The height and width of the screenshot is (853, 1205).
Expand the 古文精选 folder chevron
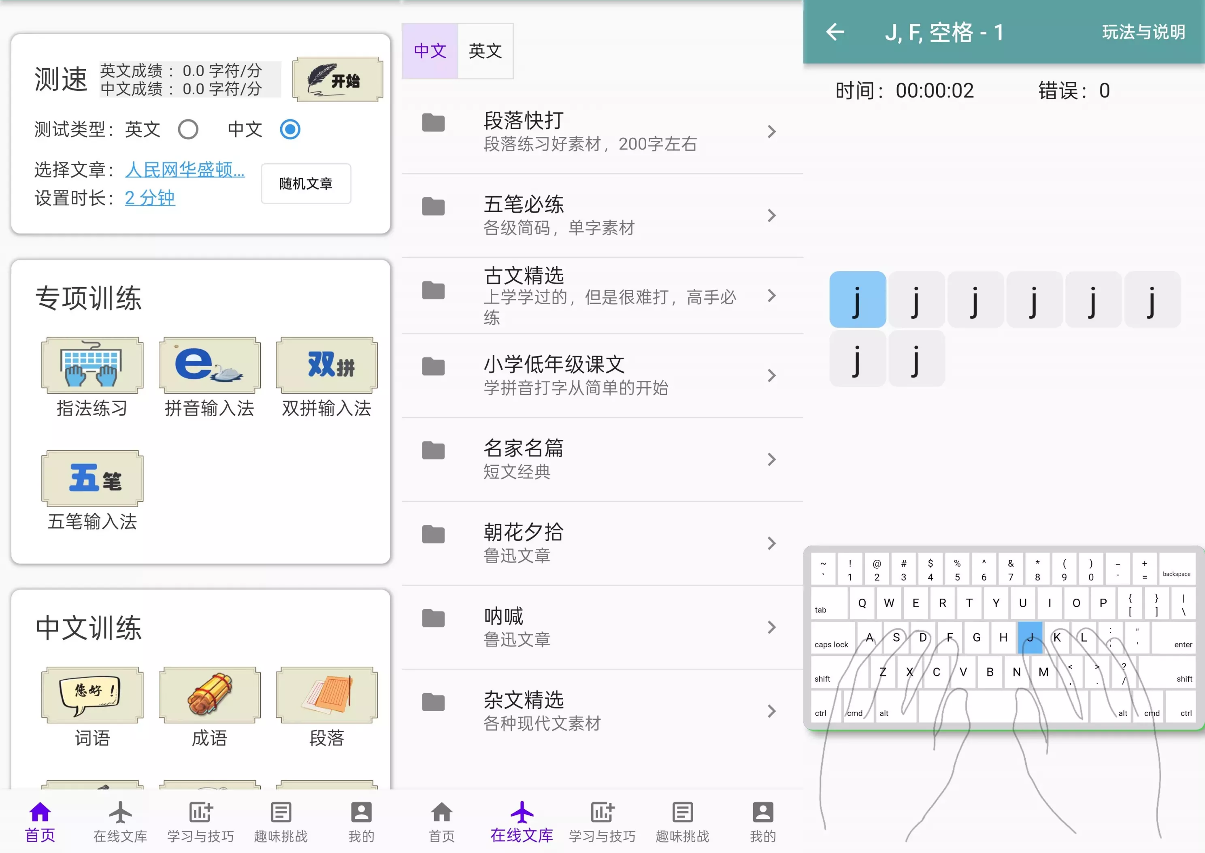click(771, 296)
